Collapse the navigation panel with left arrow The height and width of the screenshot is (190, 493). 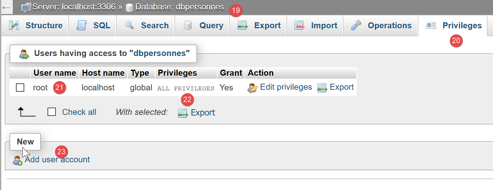[6, 7]
